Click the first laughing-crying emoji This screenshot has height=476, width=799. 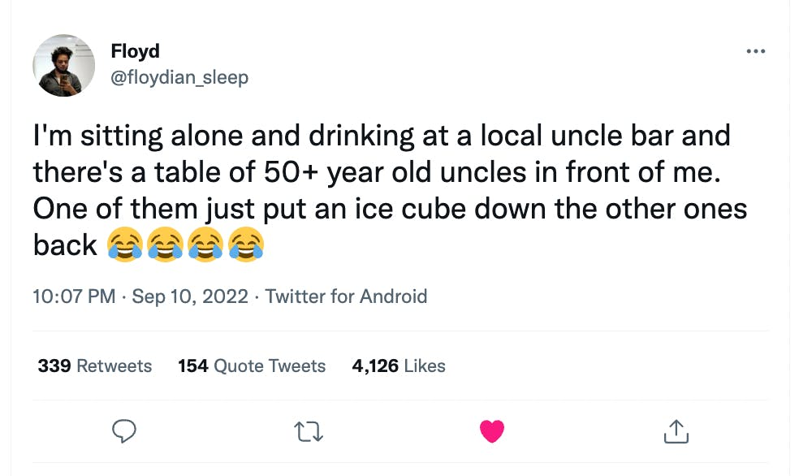125,244
